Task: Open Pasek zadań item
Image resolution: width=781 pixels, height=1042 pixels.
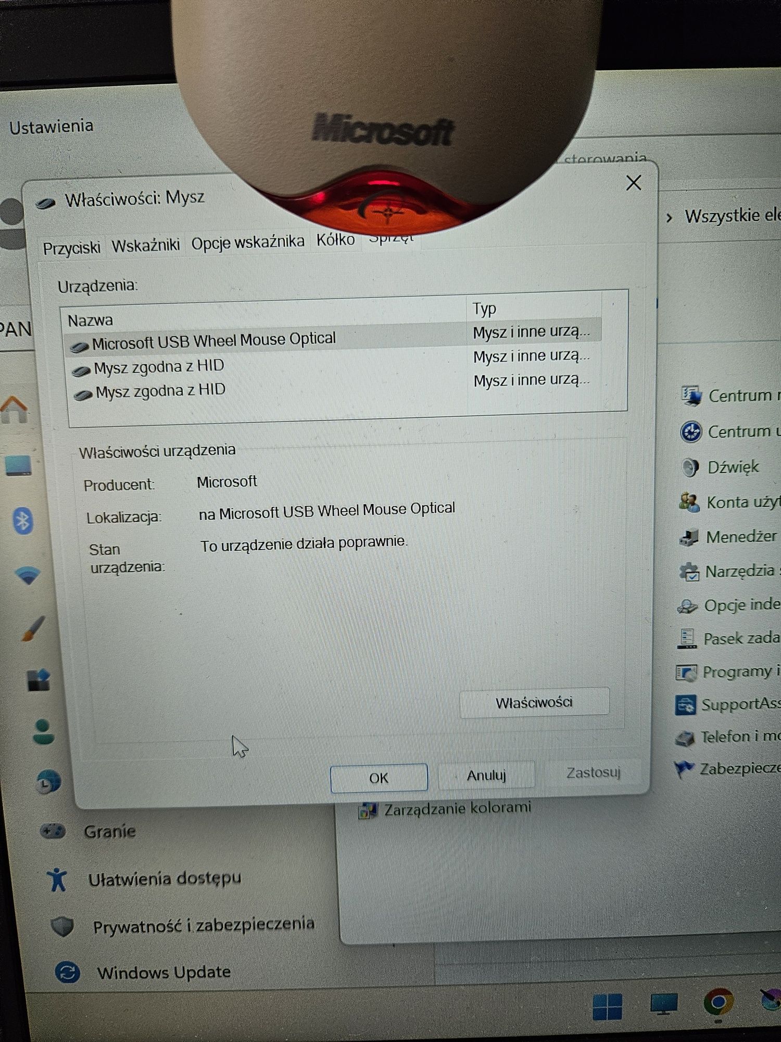Action: pyautogui.click(x=741, y=639)
